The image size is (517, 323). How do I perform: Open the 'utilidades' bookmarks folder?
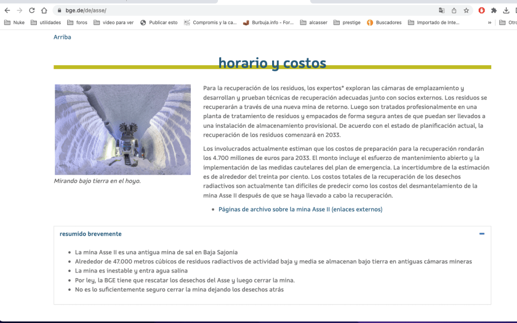pos(45,22)
